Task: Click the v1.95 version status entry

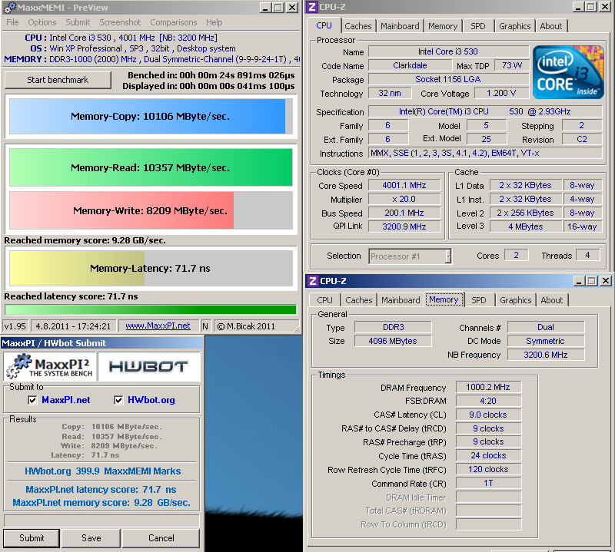Action: [15, 326]
